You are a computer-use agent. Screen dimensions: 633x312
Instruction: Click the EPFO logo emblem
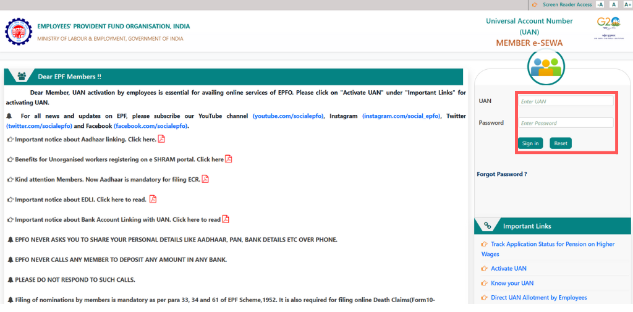coord(19,32)
